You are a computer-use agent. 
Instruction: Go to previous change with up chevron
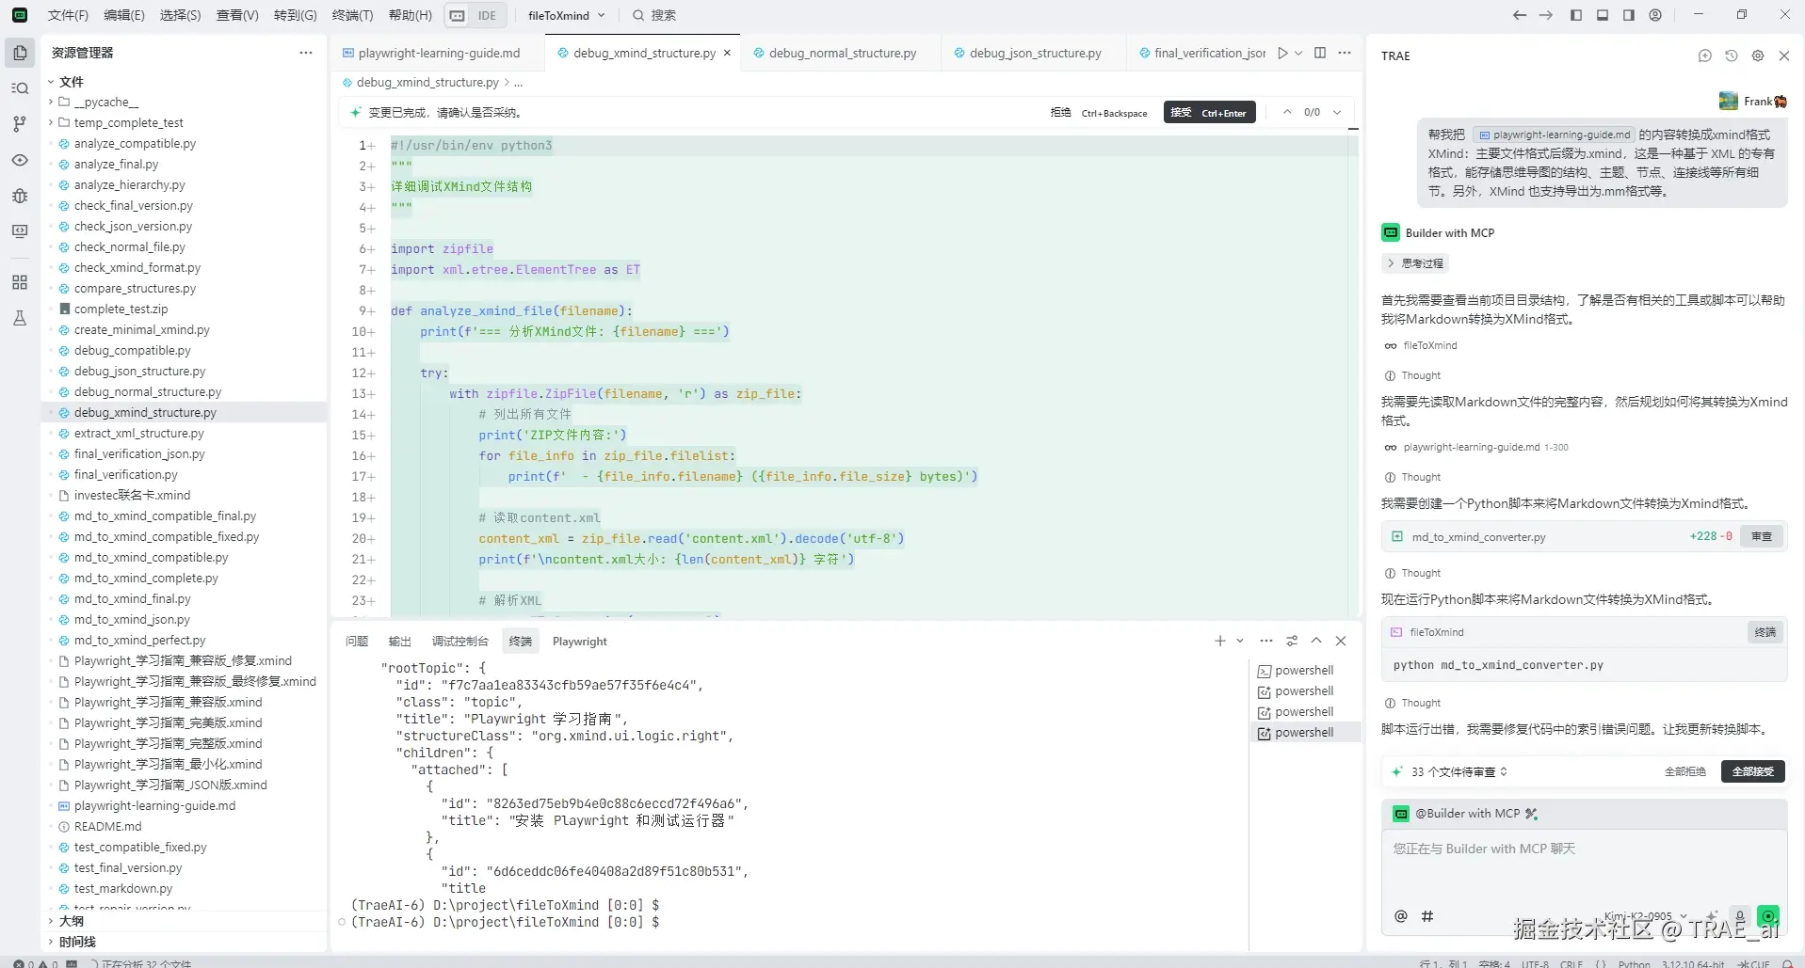(x=1287, y=112)
